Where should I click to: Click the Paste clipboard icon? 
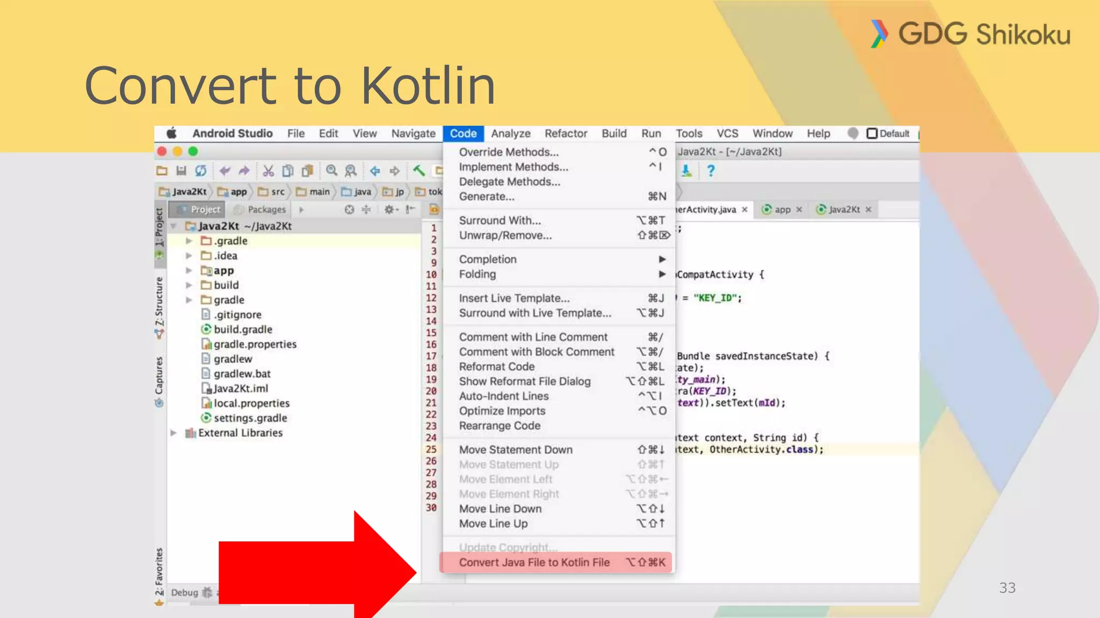307,171
